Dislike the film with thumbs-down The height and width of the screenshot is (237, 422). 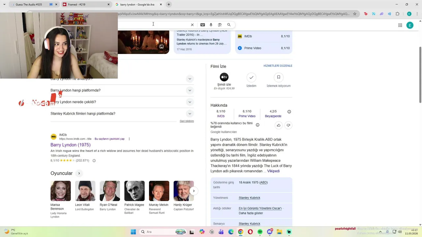pyautogui.click(x=288, y=125)
